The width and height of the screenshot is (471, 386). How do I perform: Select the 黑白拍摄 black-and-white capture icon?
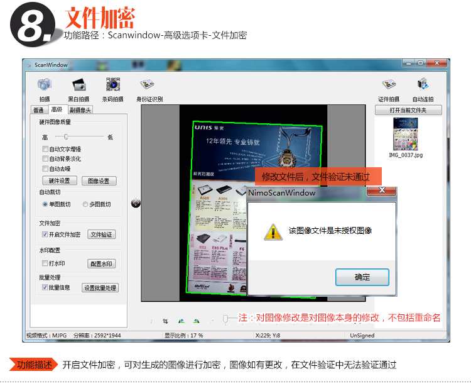tap(78, 85)
